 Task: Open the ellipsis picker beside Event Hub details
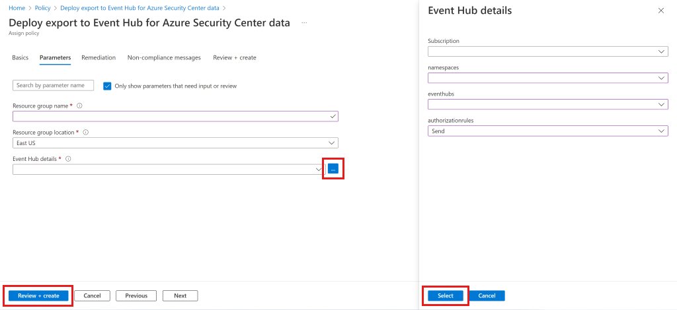tap(333, 170)
